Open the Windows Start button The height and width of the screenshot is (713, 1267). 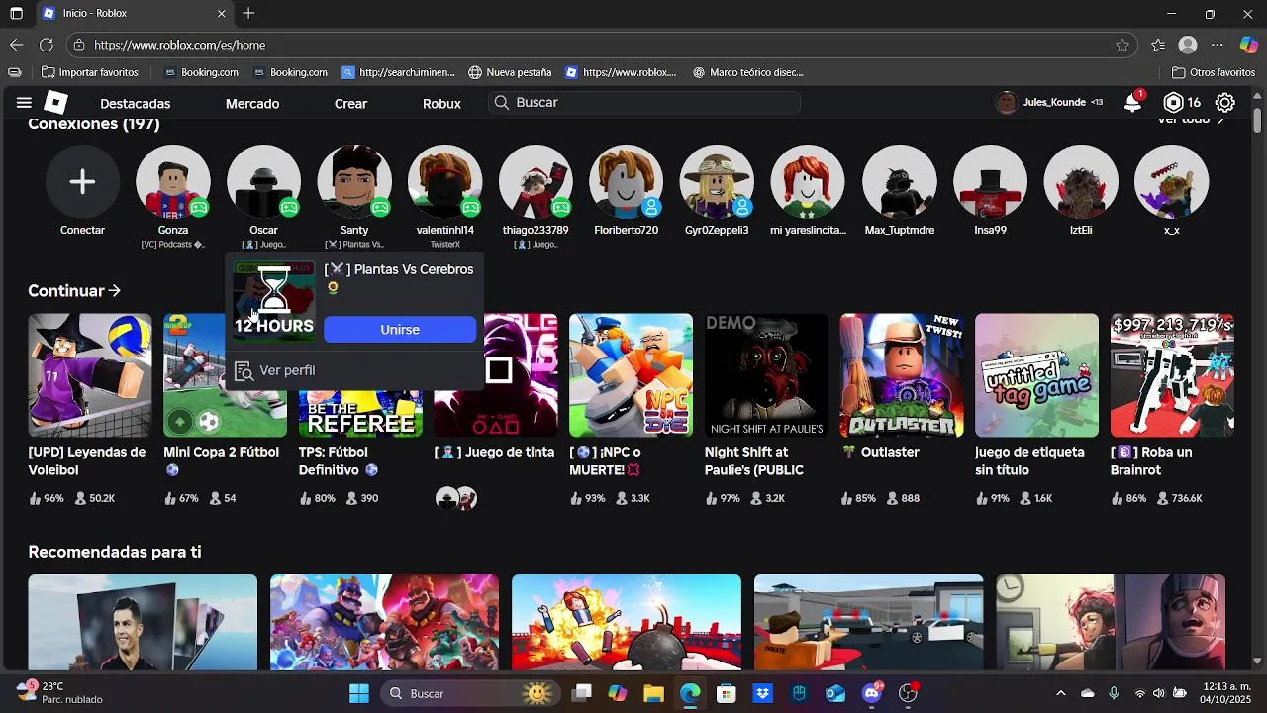[x=358, y=693]
